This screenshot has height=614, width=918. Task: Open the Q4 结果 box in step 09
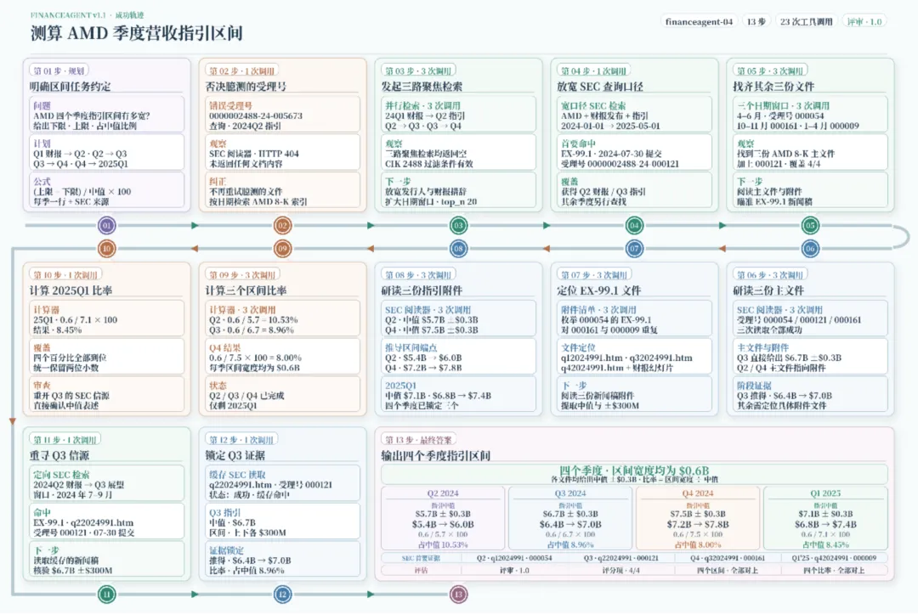coord(283,356)
